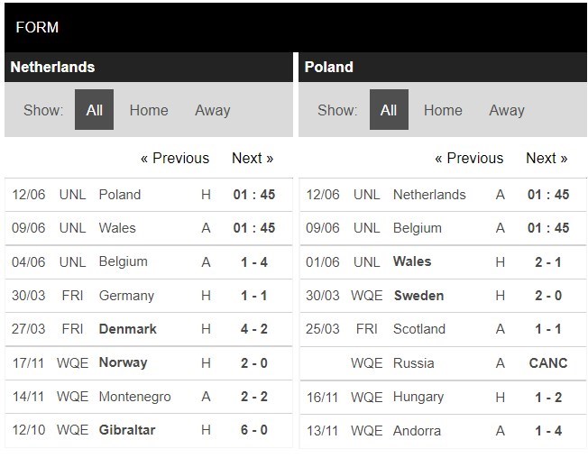This screenshot has width=588, height=458.
Task: Filter Poland form by Away matches
Action: (x=507, y=110)
